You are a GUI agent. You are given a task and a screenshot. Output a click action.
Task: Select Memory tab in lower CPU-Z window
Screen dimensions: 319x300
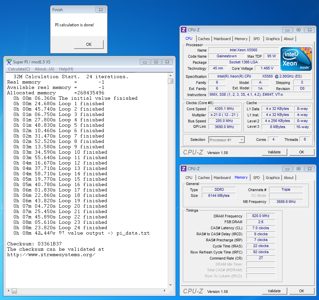coord(241,177)
